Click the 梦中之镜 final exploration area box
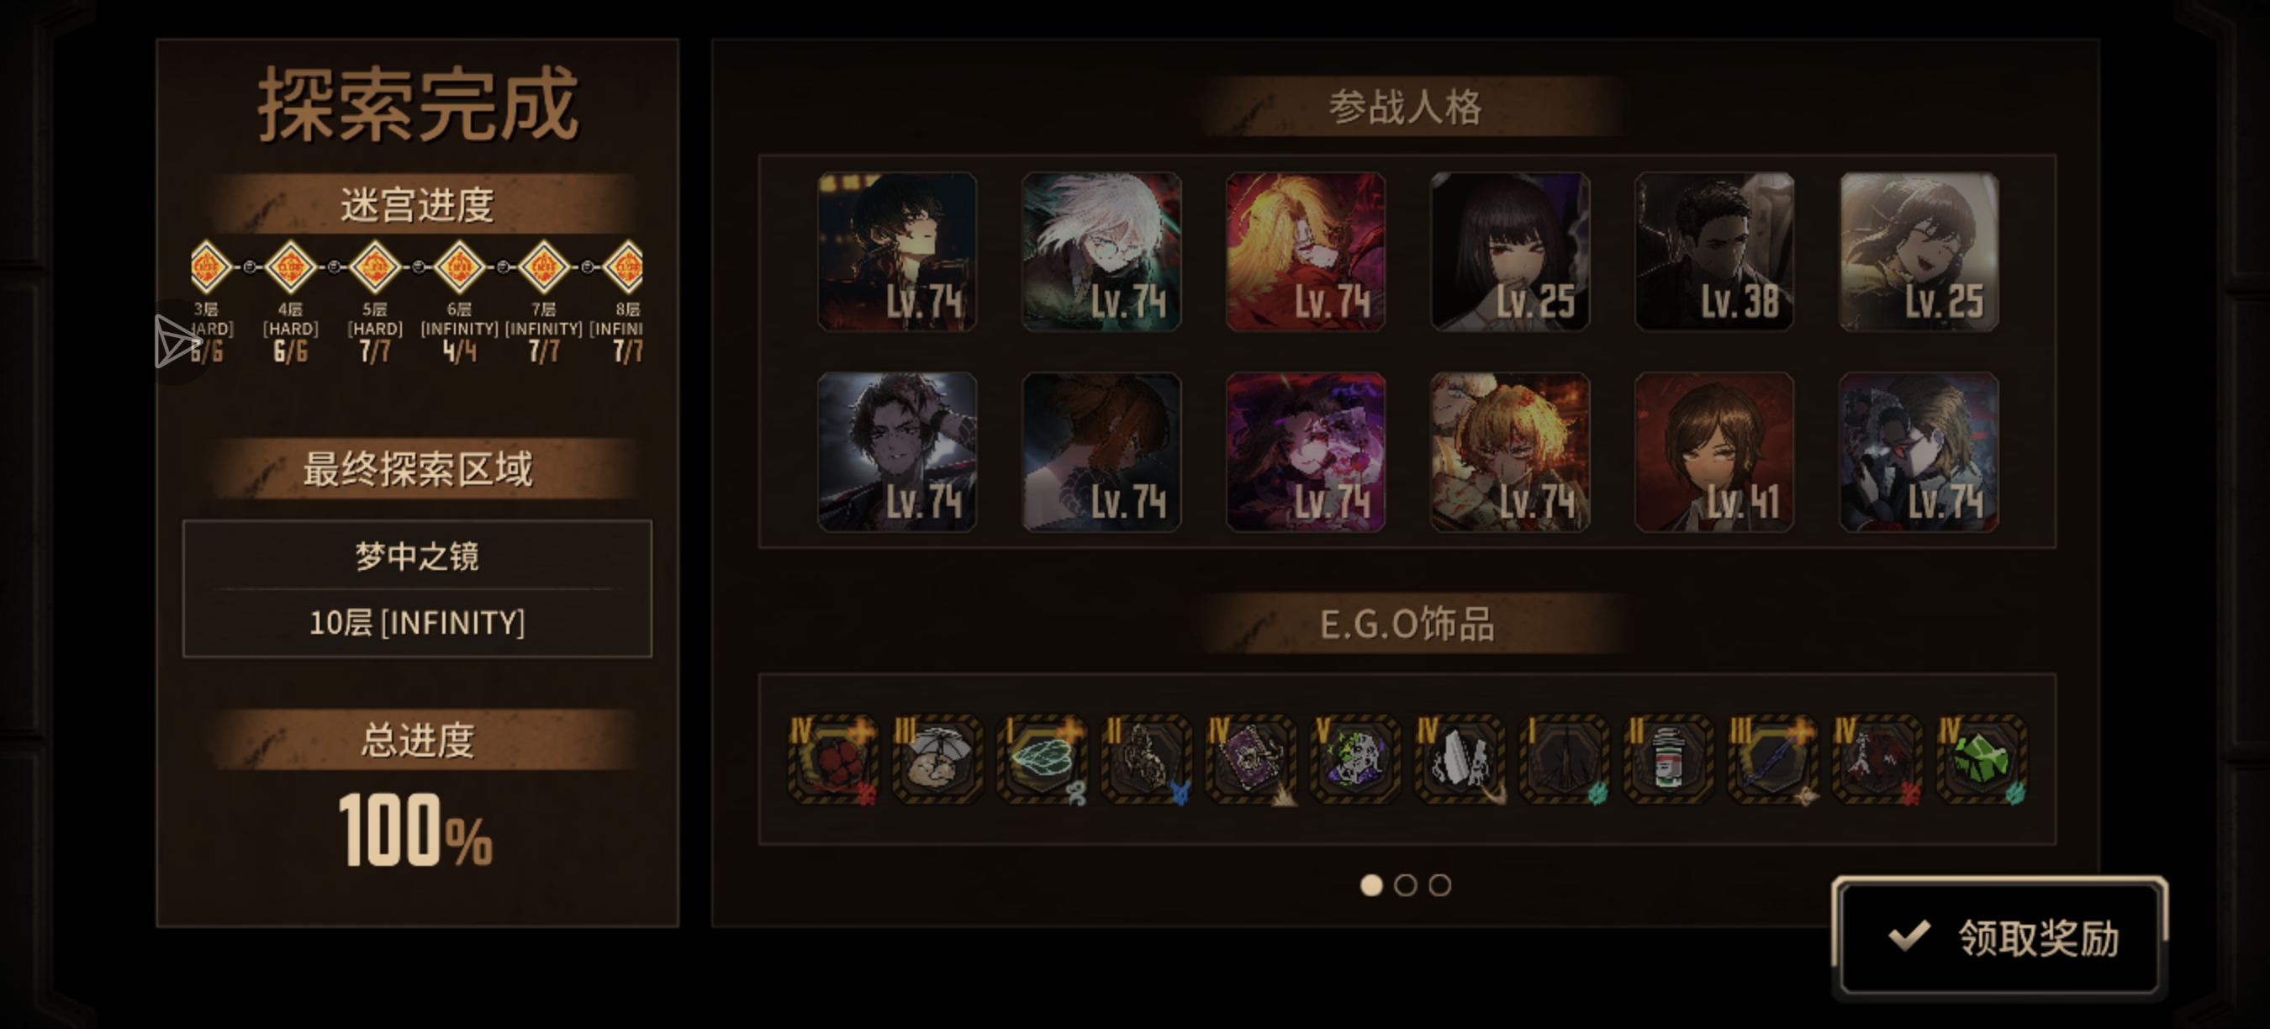Screen dimensions: 2270x1029 417,588
